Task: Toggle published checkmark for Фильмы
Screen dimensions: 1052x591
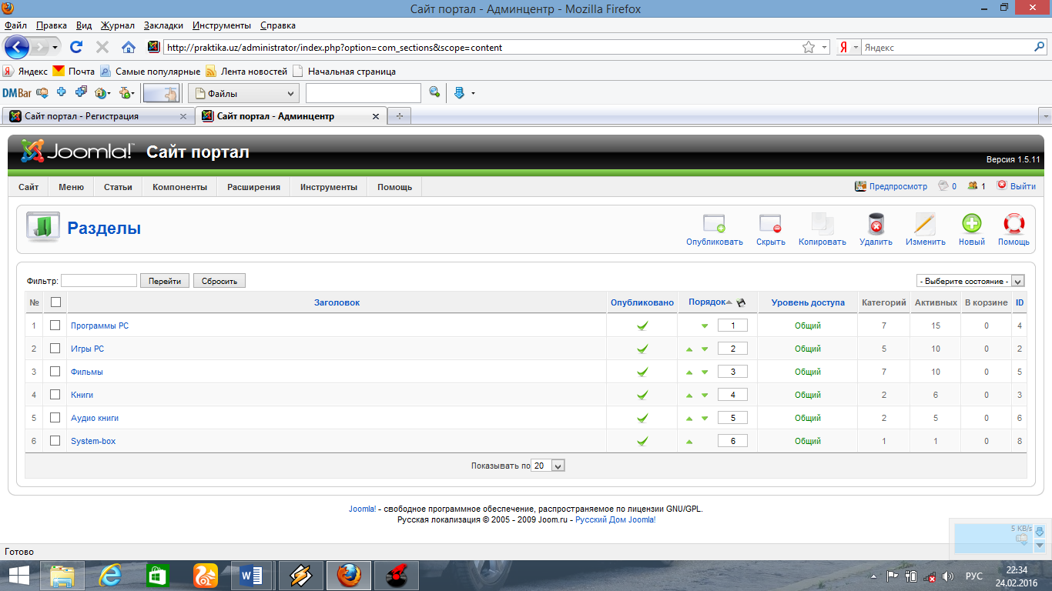Action: tap(642, 372)
